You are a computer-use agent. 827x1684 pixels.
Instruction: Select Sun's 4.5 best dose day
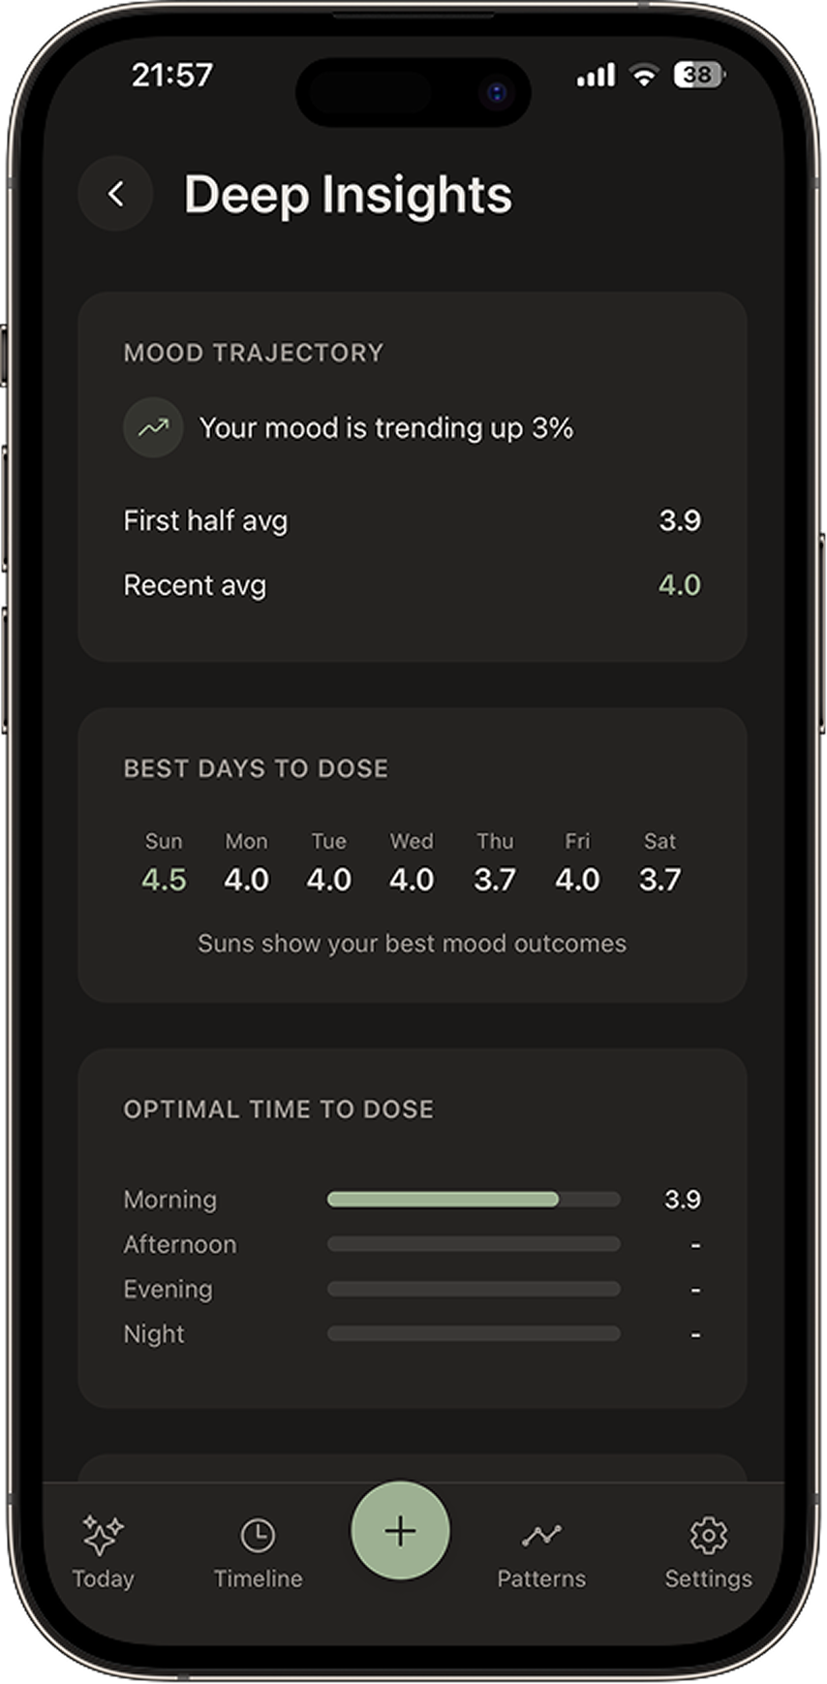164,879
